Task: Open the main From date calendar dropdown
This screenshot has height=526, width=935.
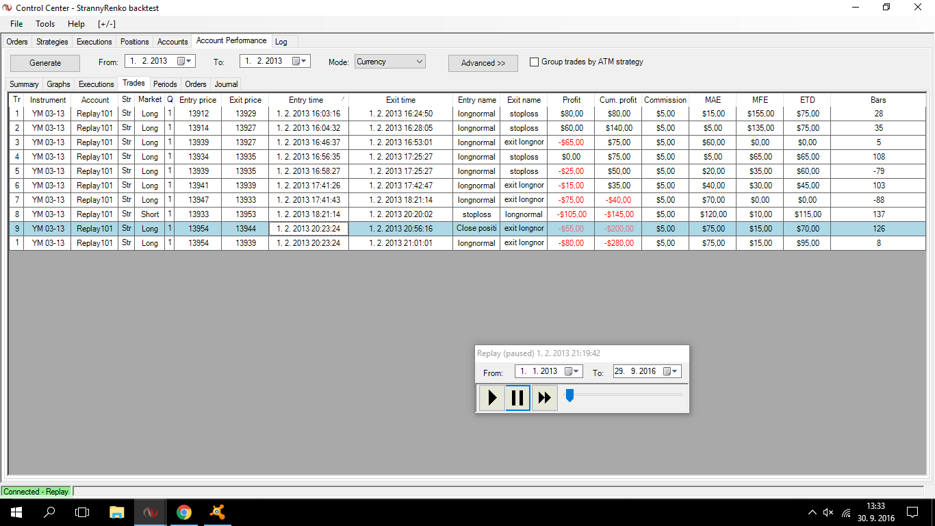Action: (185, 61)
